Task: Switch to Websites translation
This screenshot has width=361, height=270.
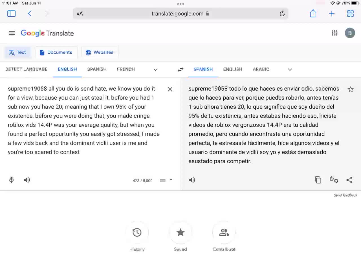Action: point(100,53)
